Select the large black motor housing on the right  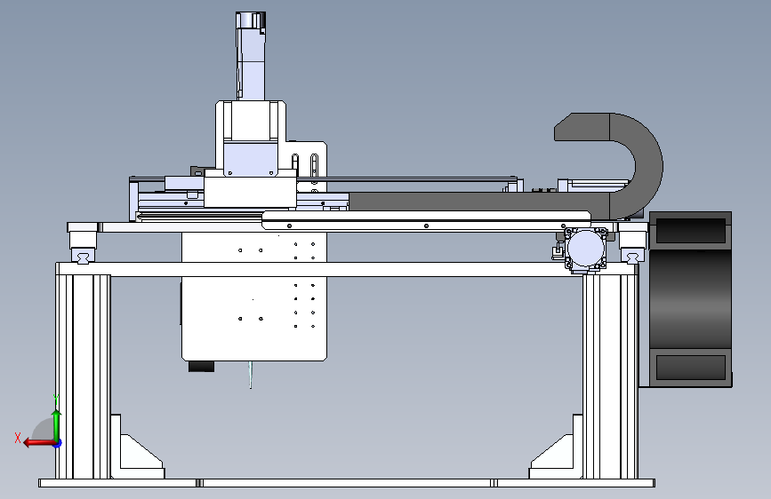[690, 299]
